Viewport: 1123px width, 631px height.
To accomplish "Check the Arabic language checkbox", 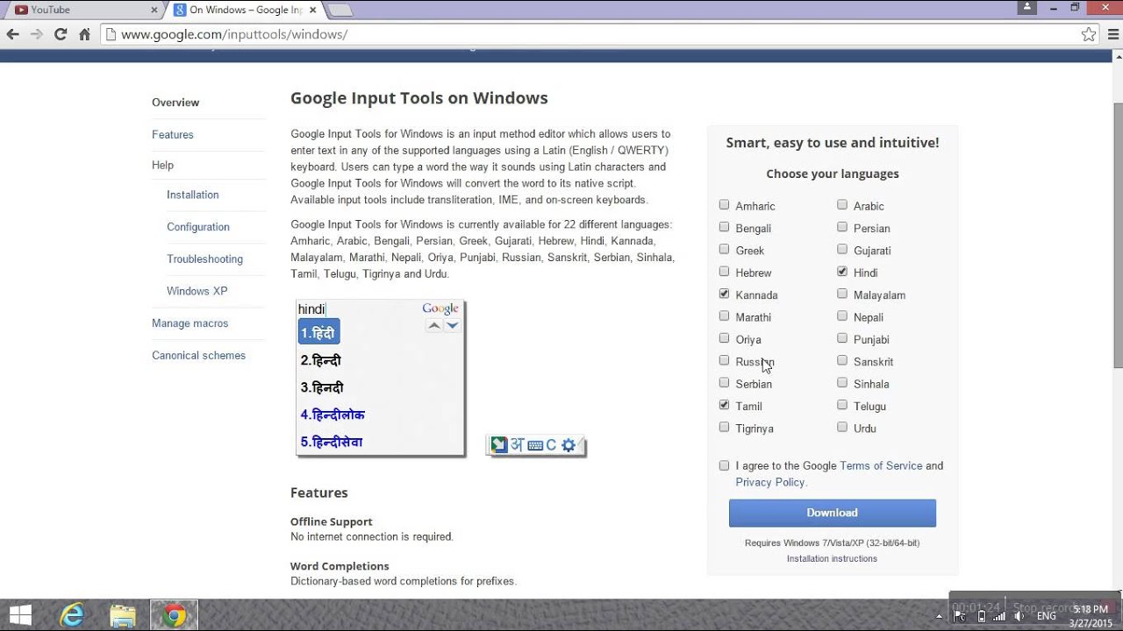I will pos(842,205).
